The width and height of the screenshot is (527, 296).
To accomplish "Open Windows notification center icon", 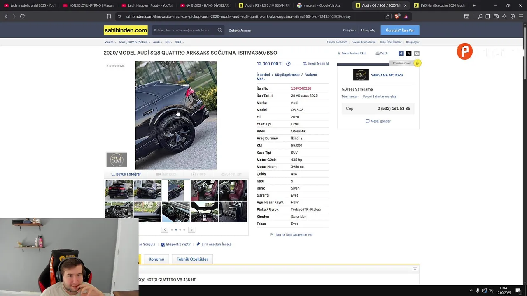I will (518, 291).
